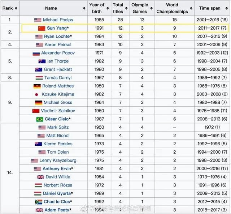Click the US flag beside Michael Phelps

38,20
